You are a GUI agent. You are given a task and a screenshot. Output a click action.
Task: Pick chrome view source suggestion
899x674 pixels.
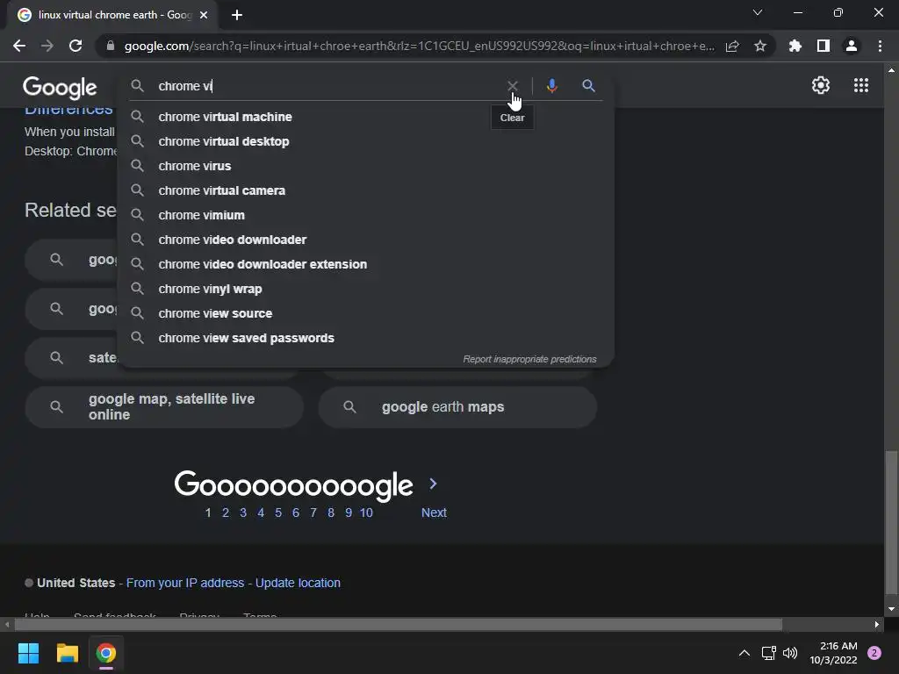(x=366, y=314)
